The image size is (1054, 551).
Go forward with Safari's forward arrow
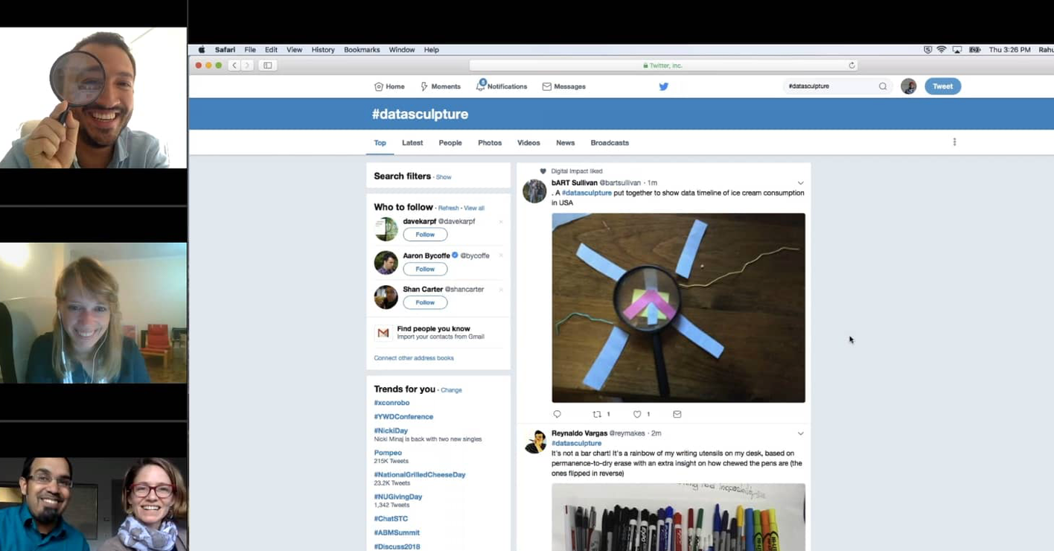pyautogui.click(x=247, y=66)
